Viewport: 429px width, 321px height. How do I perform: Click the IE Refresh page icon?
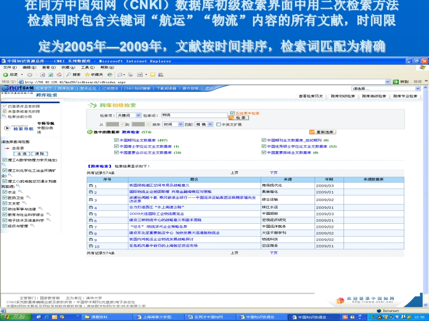click(x=50, y=74)
